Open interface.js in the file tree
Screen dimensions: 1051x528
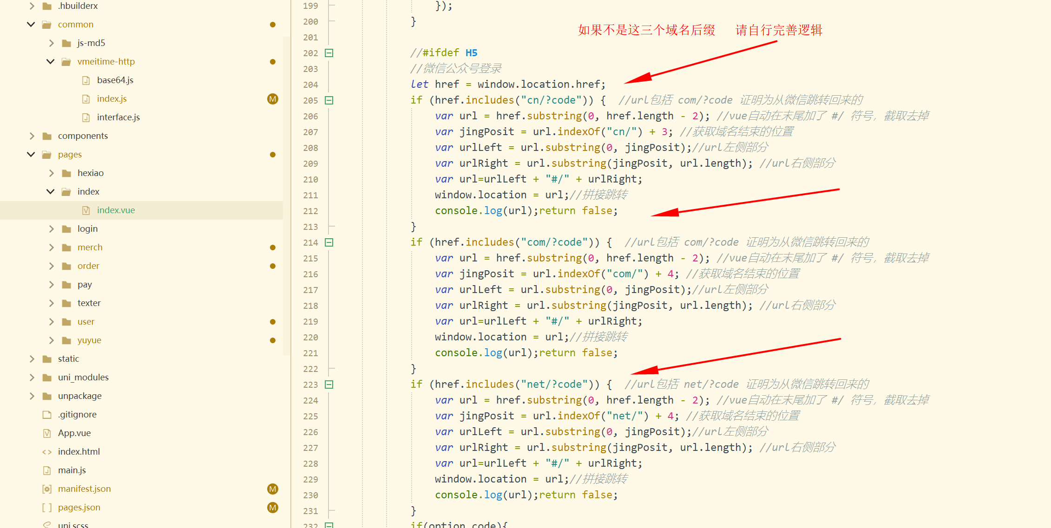click(x=118, y=117)
